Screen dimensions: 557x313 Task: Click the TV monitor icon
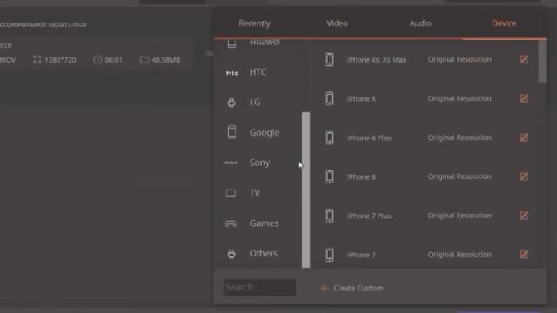click(231, 193)
